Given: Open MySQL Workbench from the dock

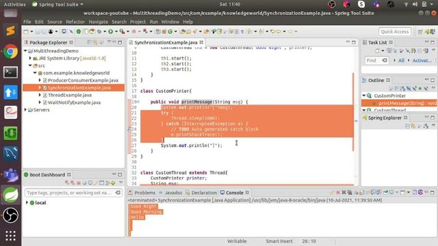Looking at the screenshot, I should pos(11,154).
